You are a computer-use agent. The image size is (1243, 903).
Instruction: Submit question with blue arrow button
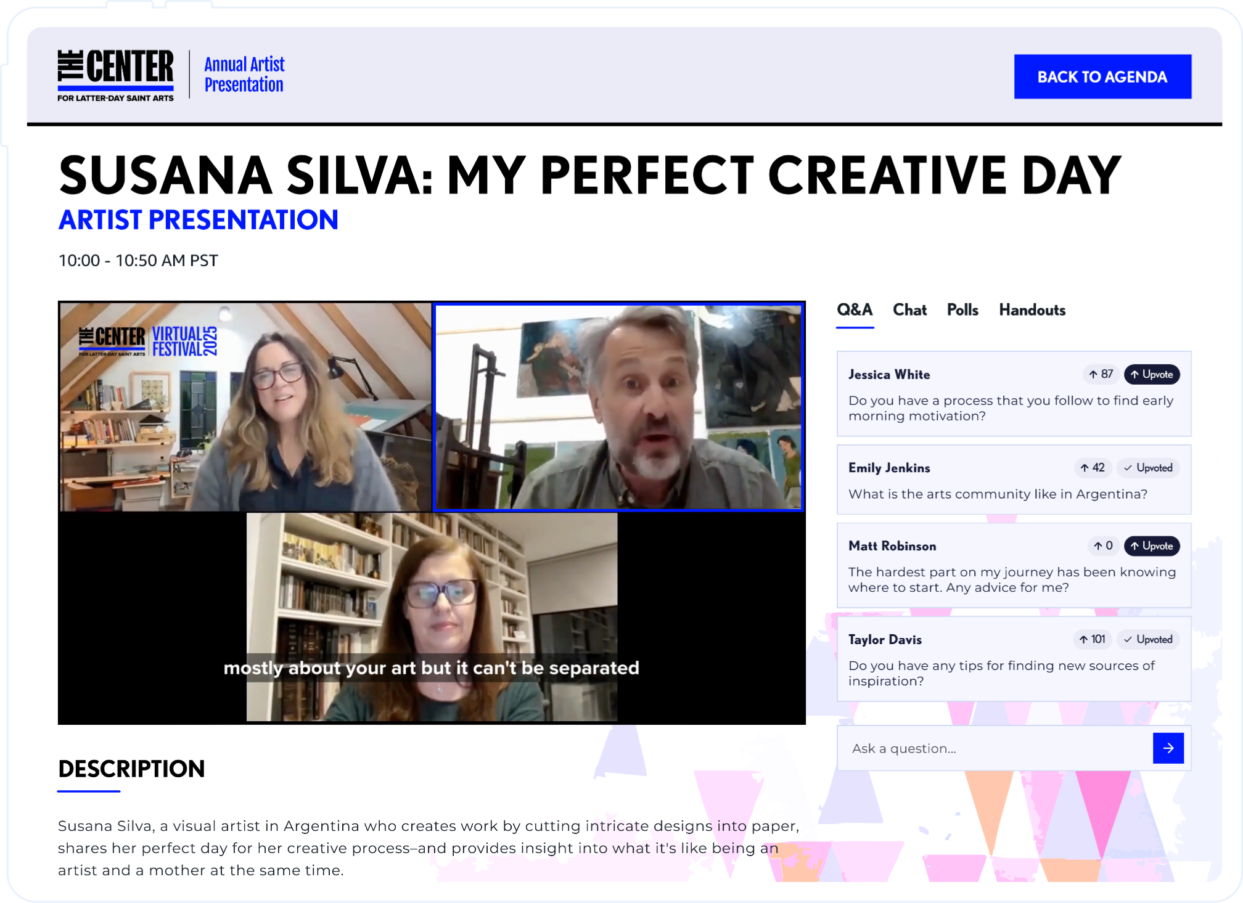click(x=1168, y=748)
